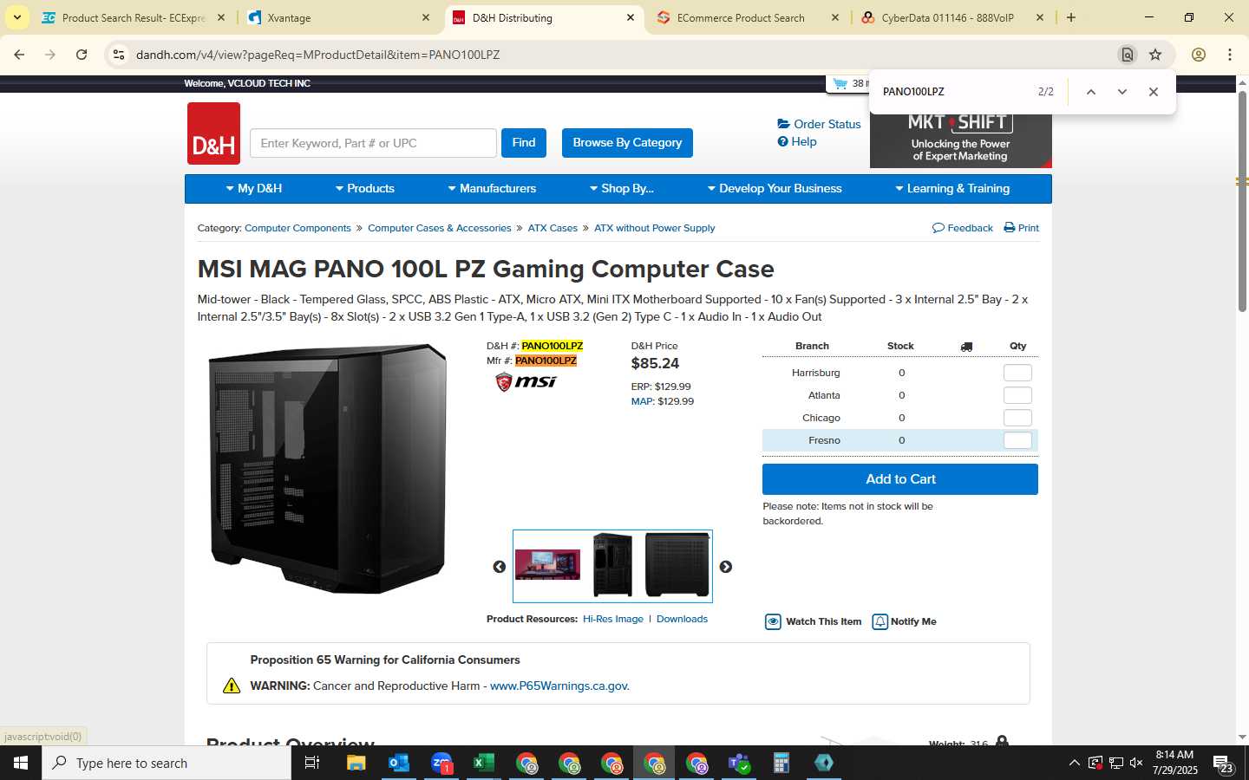Expand the Develop Your Business menu
1249x780 pixels.
pos(775,188)
